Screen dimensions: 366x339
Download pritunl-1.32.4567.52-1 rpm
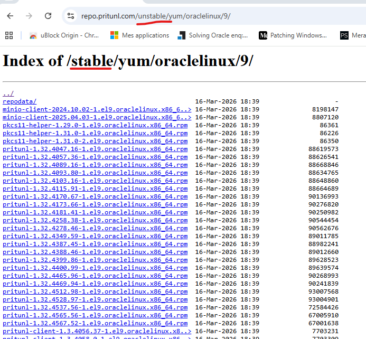coord(95,323)
